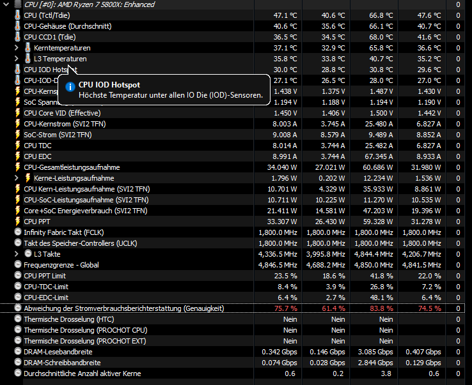Select the CPU EDC row label
Screen dimensions: 472x385
(x=38, y=156)
